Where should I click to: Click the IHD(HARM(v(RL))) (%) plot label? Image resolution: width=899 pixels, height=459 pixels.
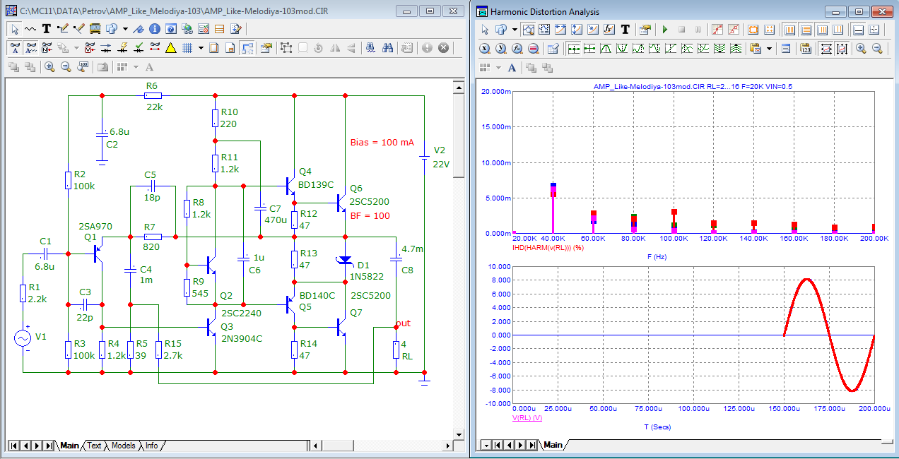[x=547, y=248]
